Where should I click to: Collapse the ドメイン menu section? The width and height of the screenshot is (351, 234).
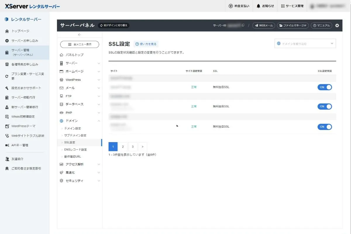click(80, 121)
